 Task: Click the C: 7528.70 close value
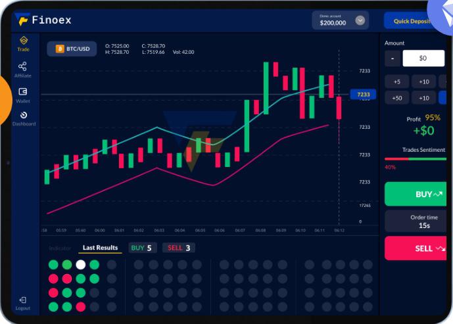tap(153, 46)
